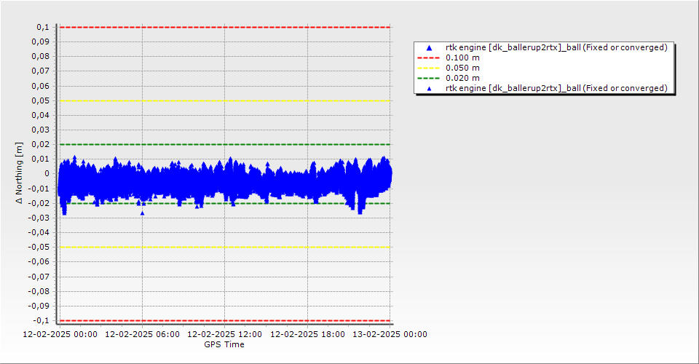Viewport: 699px width, 364px height.
Task: Click the 12-02-2025 18:00 time tick label
Action: tap(307, 334)
